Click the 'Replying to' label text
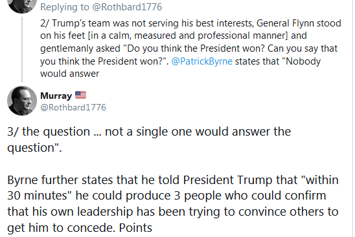Screen dimensions: 355x237 65,7
